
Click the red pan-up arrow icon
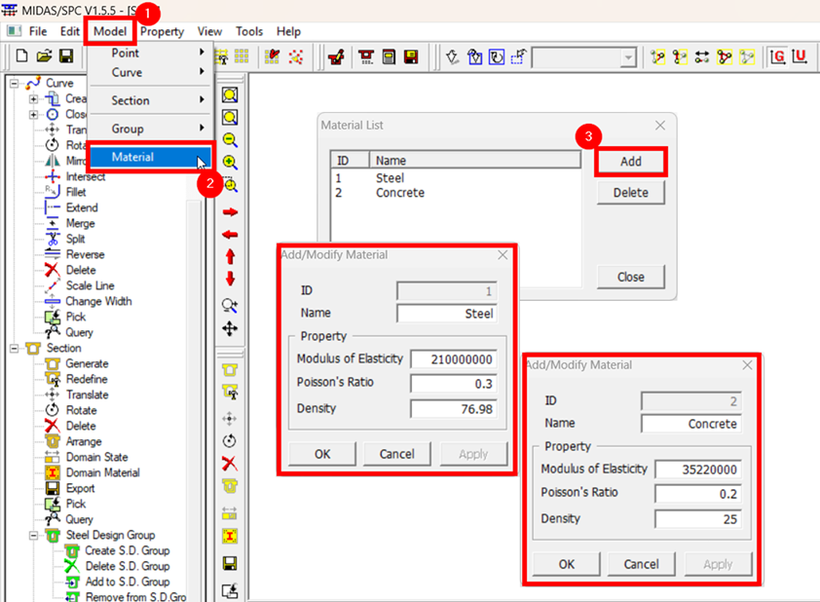point(230,257)
